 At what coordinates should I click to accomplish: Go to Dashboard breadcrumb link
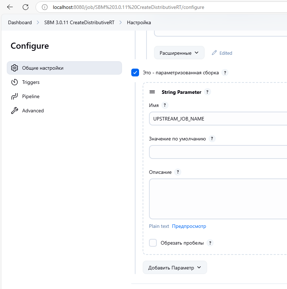20,22
